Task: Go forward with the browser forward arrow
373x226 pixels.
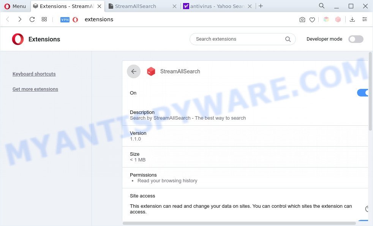Action: [20, 19]
